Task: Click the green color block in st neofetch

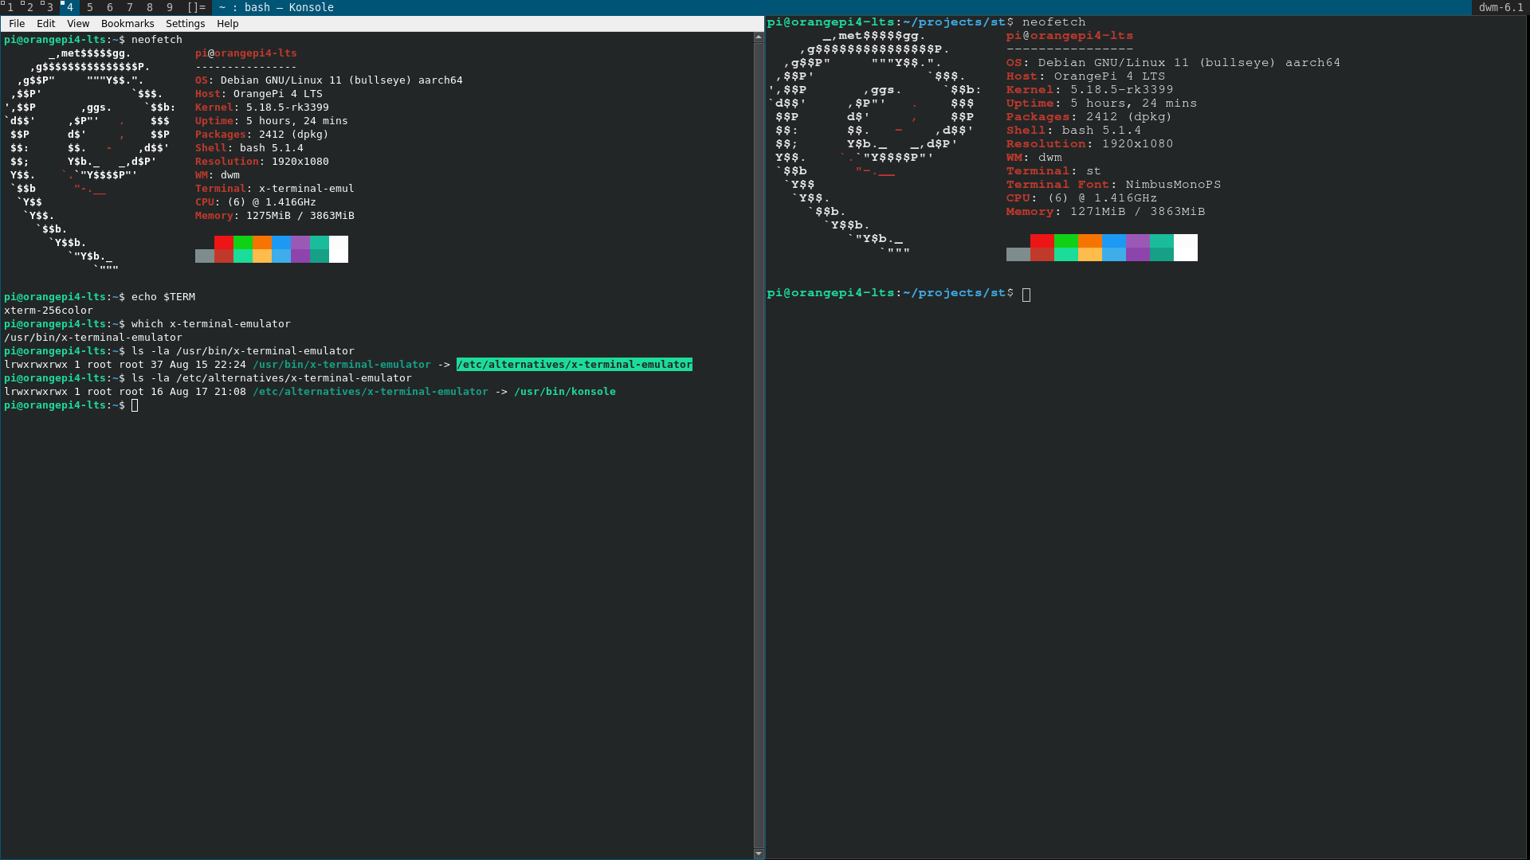Action: (1066, 240)
